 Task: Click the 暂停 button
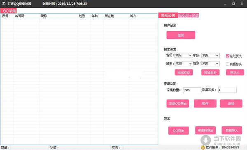(x=205, y=104)
